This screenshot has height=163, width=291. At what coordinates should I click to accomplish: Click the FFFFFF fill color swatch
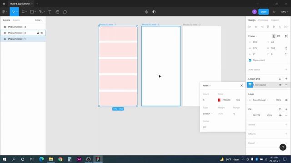[x=250, y=115]
